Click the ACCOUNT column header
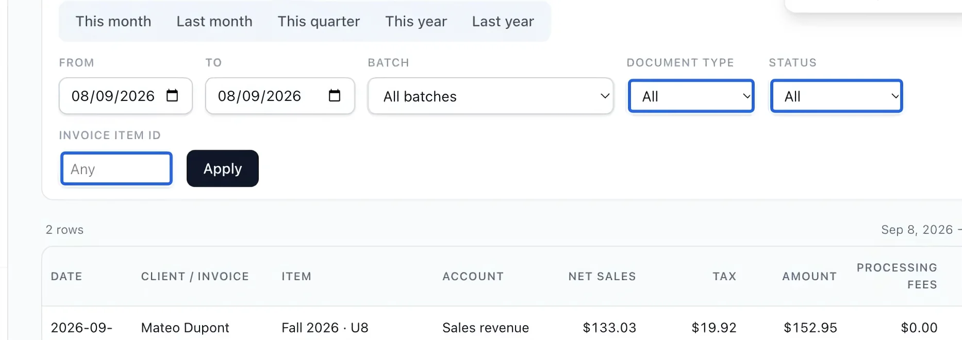Screen dimensions: 962x340 pyautogui.click(x=473, y=276)
